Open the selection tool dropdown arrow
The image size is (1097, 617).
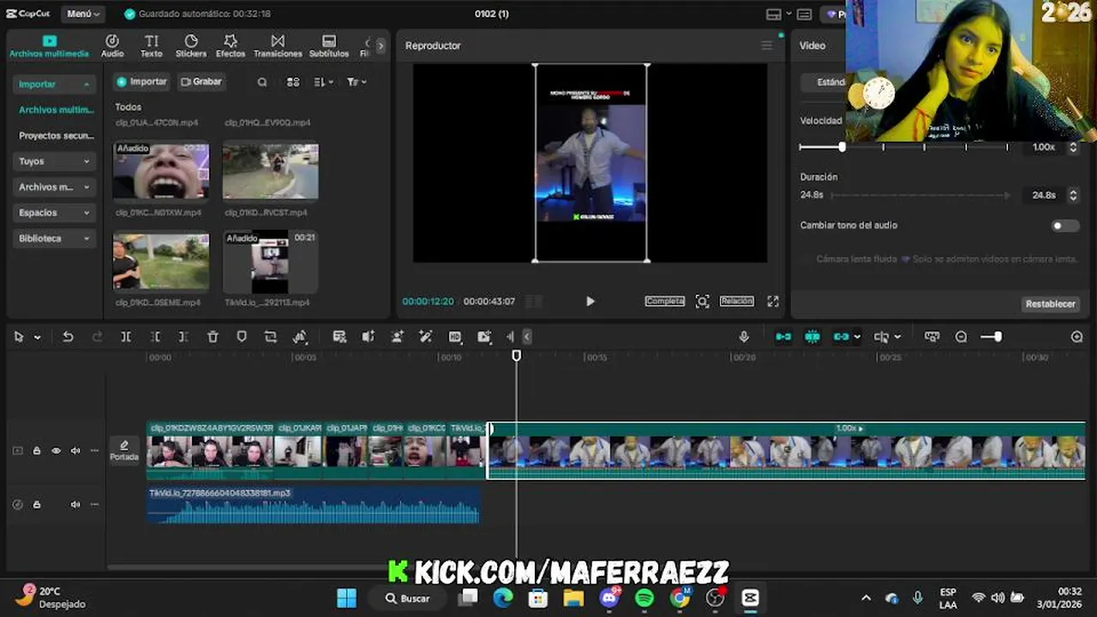[x=37, y=338]
